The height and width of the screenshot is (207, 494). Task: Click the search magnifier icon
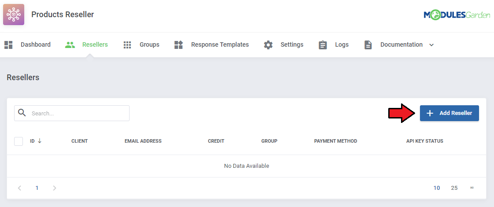click(22, 113)
